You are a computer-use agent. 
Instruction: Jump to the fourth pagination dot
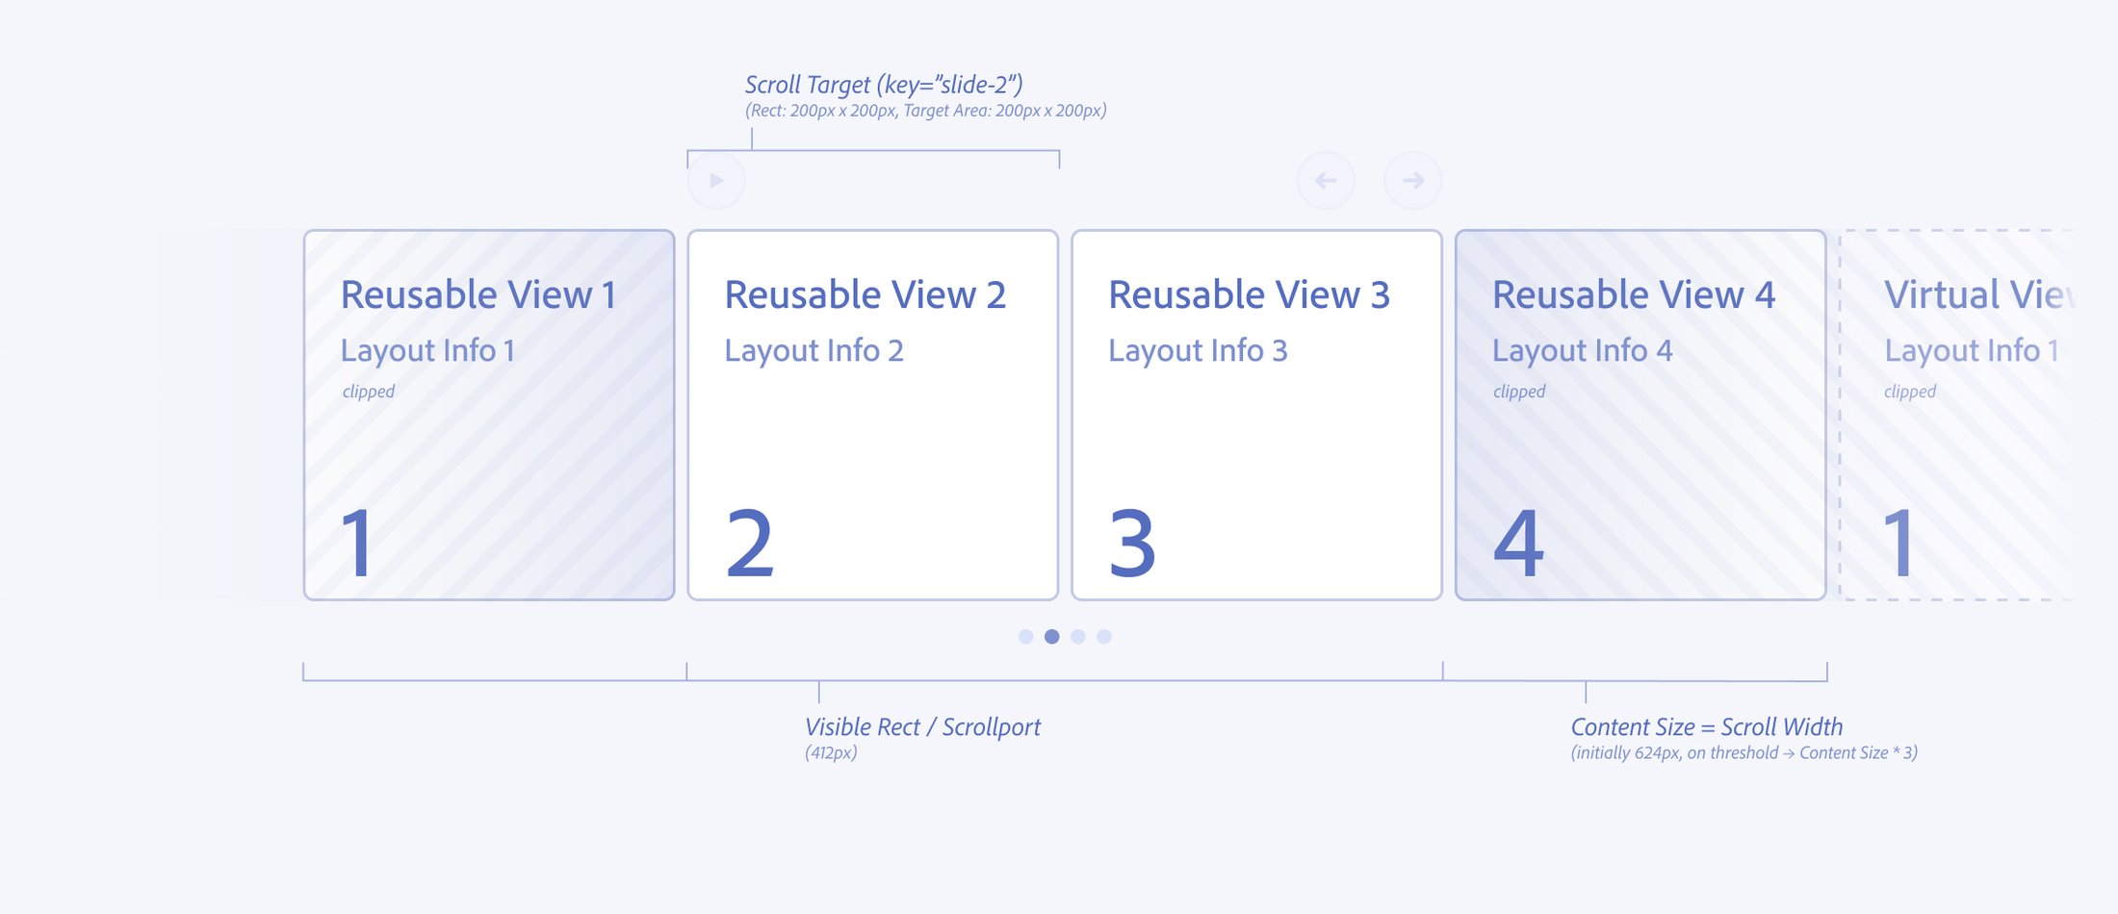coord(1104,637)
